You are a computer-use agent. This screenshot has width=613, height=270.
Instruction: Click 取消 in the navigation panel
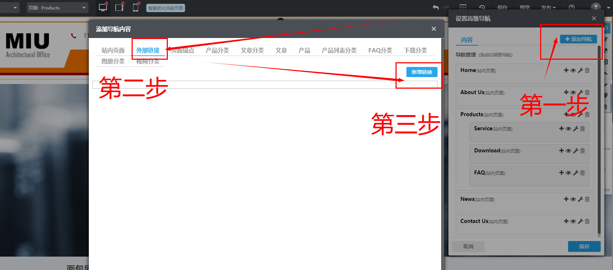[468, 246]
